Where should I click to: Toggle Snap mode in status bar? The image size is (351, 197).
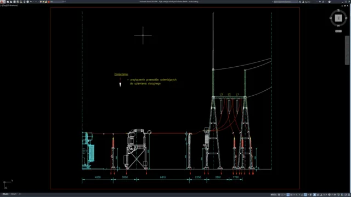coord(282,195)
